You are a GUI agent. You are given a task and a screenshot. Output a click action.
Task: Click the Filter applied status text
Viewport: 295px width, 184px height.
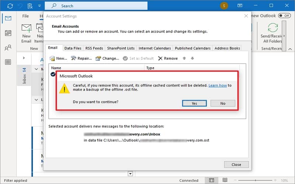pyautogui.click(x=15, y=180)
